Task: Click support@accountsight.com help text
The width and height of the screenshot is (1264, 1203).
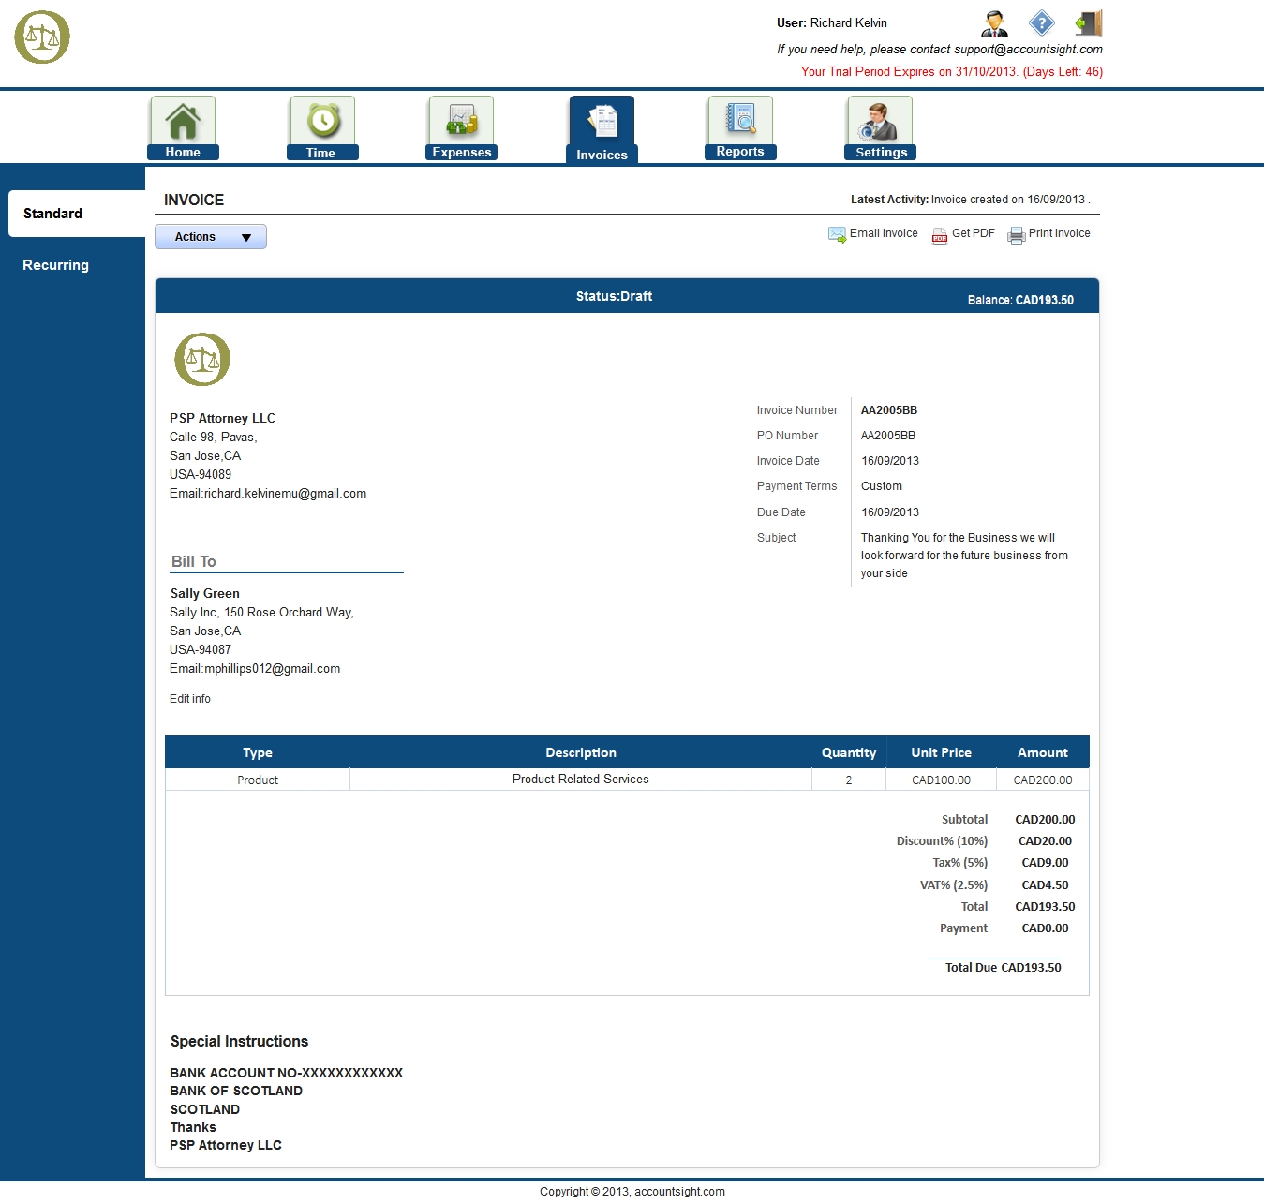Action: pos(1028,49)
